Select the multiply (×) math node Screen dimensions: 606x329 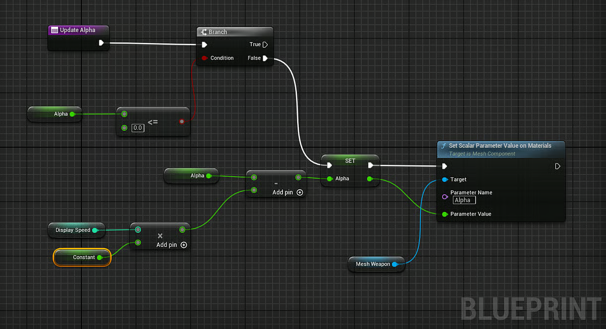(160, 236)
